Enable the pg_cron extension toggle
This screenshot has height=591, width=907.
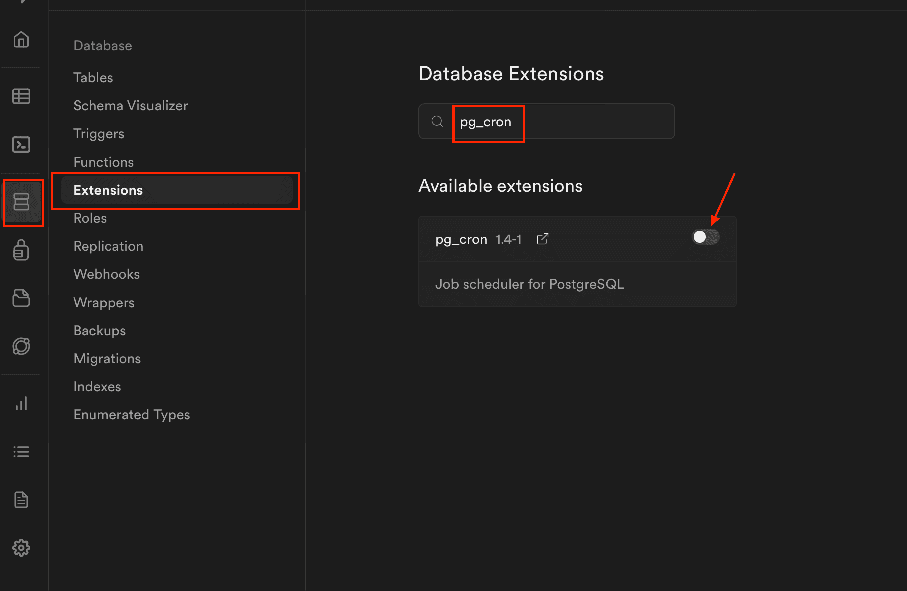coord(705,237)
